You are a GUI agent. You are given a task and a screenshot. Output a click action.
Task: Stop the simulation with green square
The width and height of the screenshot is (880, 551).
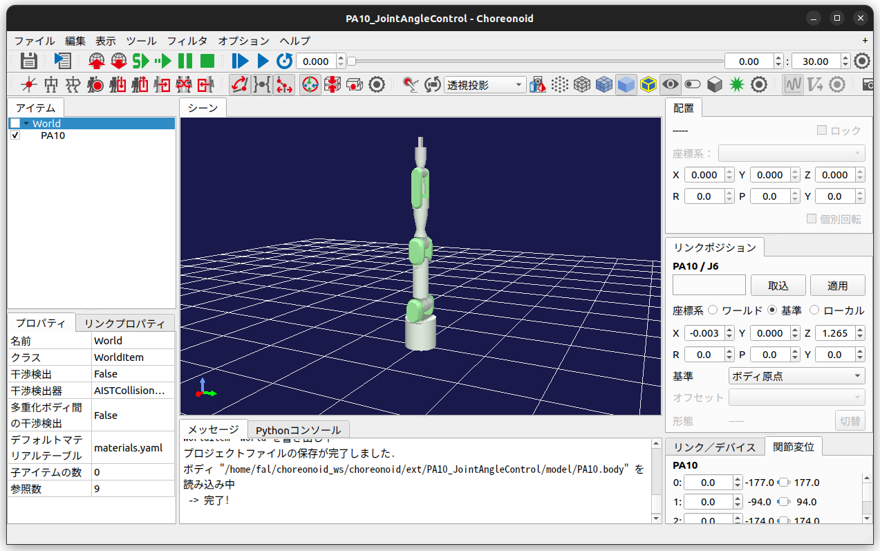[x=207, y=61]
